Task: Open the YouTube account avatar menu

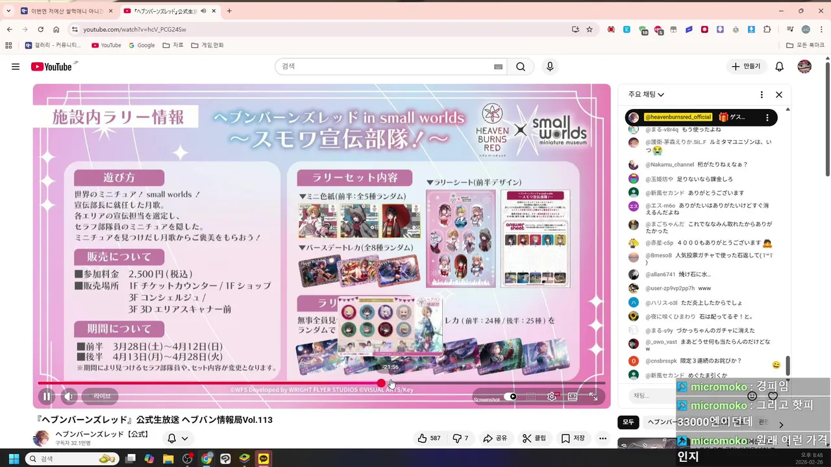Action: point(804,66)
